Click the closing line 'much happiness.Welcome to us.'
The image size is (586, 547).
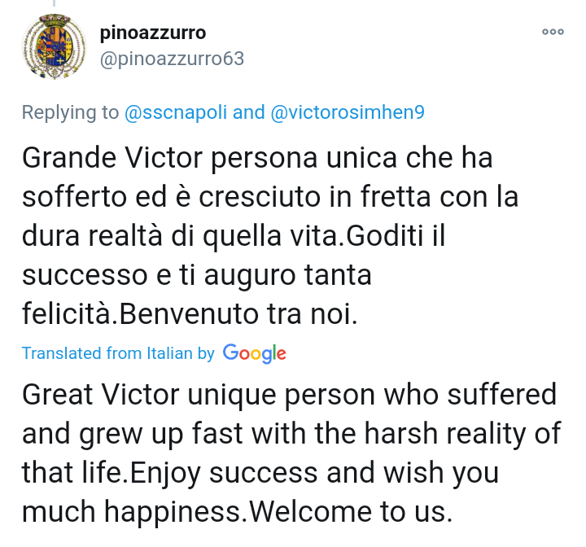238,511
